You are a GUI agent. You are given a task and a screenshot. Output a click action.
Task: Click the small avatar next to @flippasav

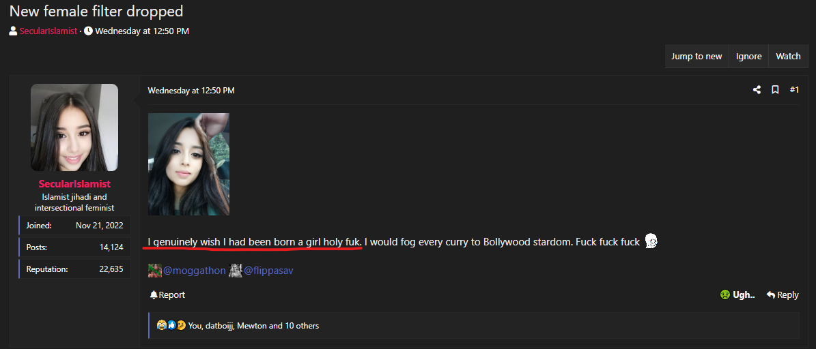click(235, 271)
